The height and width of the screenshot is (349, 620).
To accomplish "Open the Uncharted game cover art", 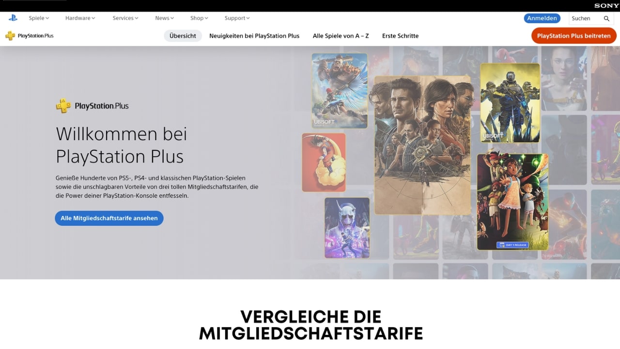I will 422,145.
